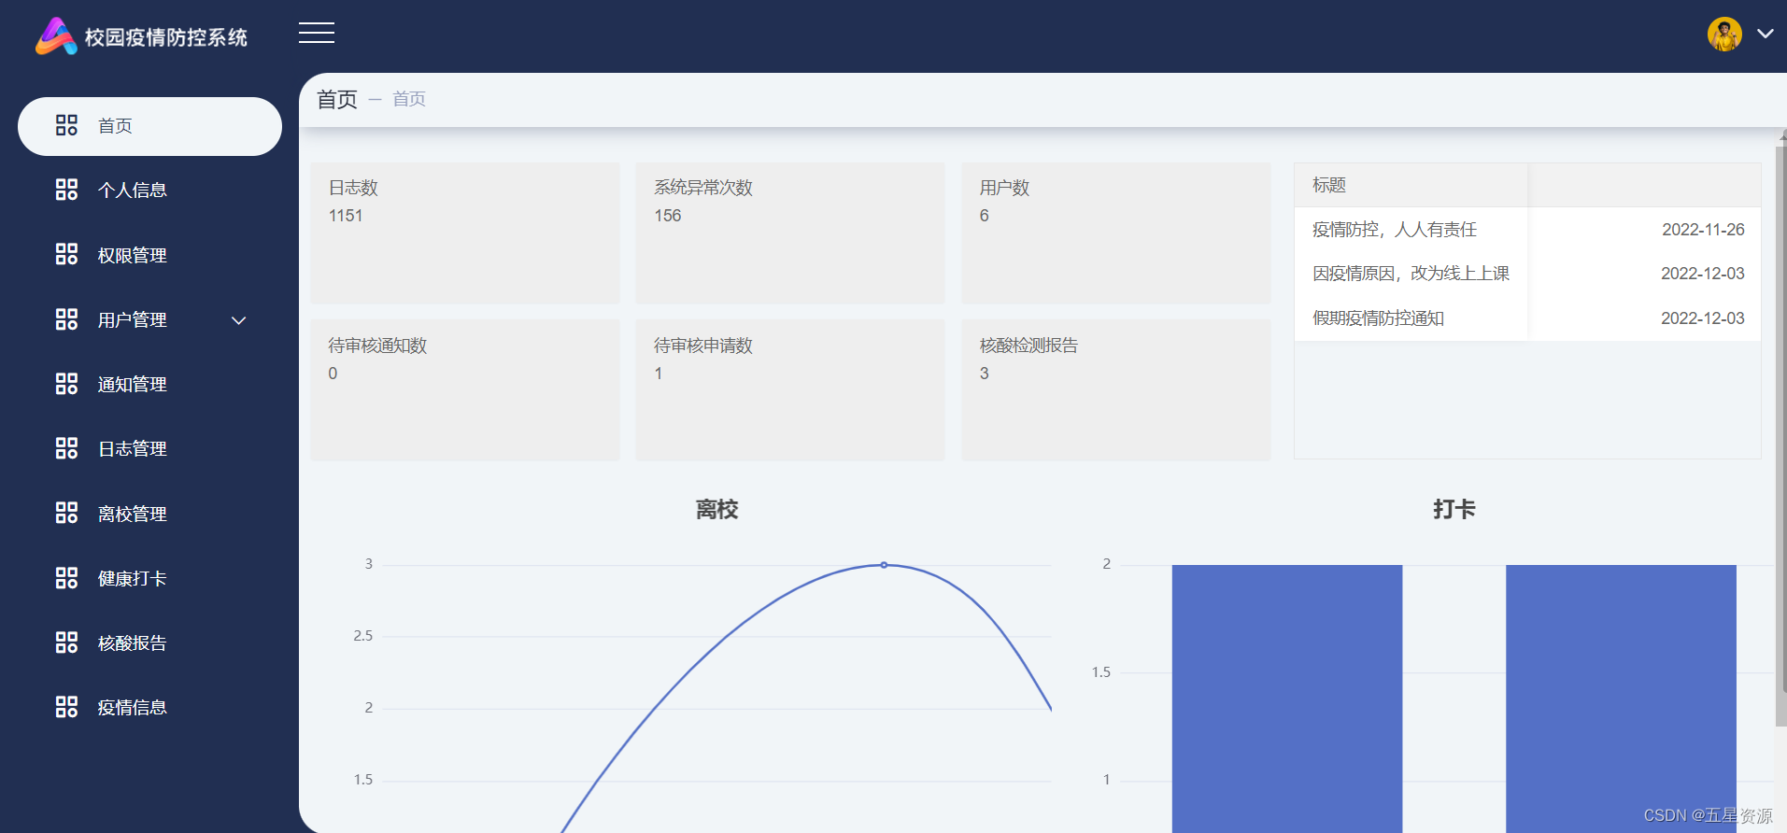Click the 离校 chart title
This screenshot has height=833, width=1787.
(716, 509)
